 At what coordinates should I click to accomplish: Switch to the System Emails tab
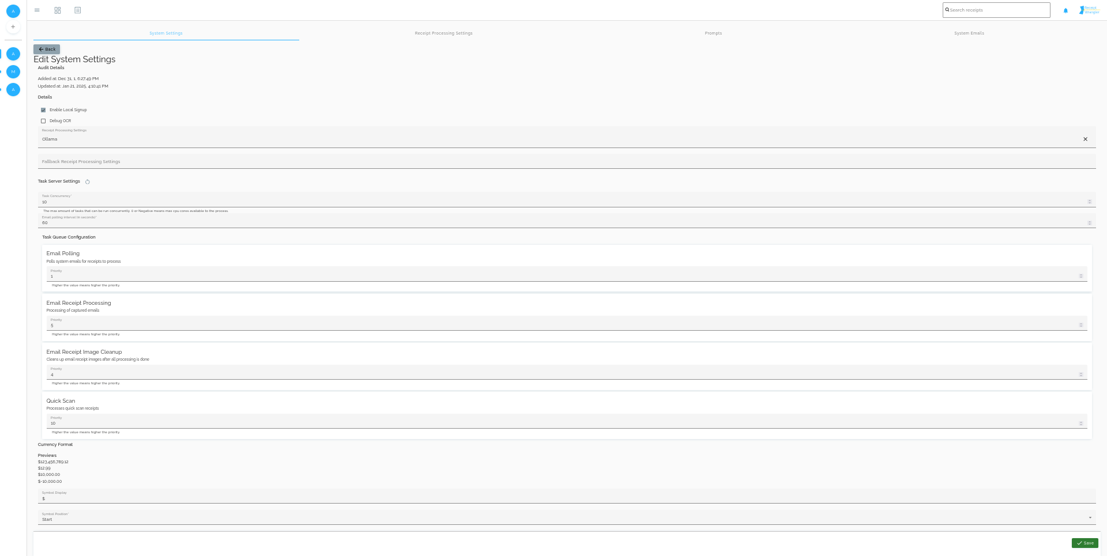tap(969, 33)
